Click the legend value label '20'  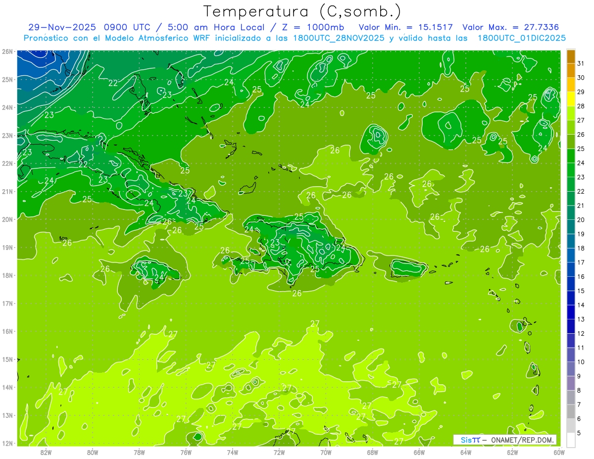coord(581,220)
